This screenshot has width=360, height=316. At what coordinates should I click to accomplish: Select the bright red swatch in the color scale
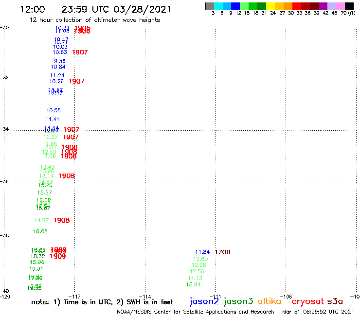click(297, 6)
